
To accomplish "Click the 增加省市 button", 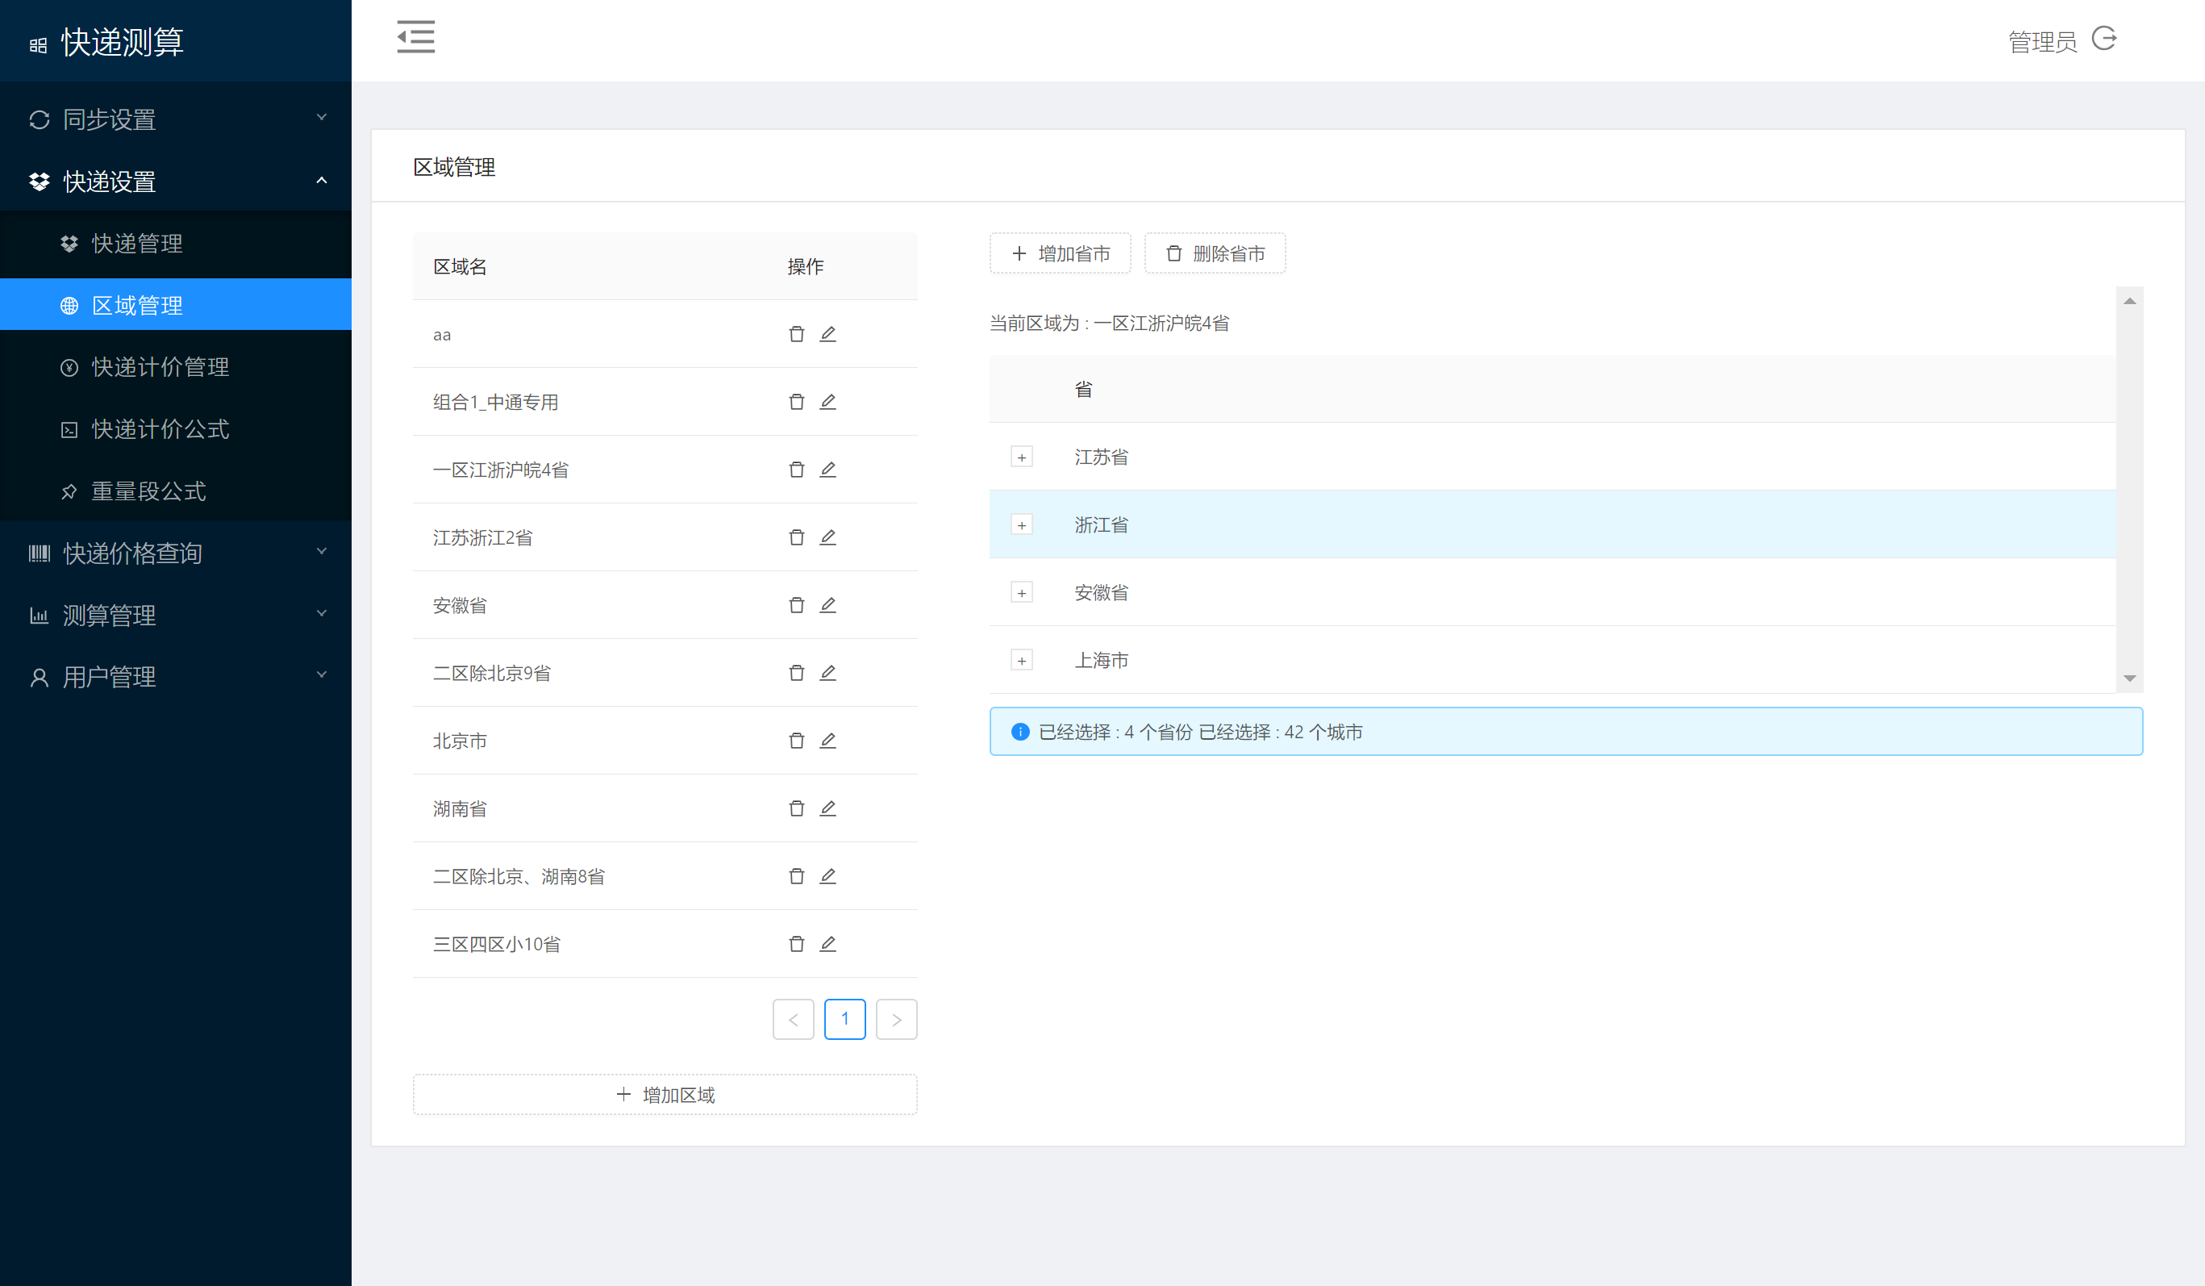I will (x=1061, y=254).
